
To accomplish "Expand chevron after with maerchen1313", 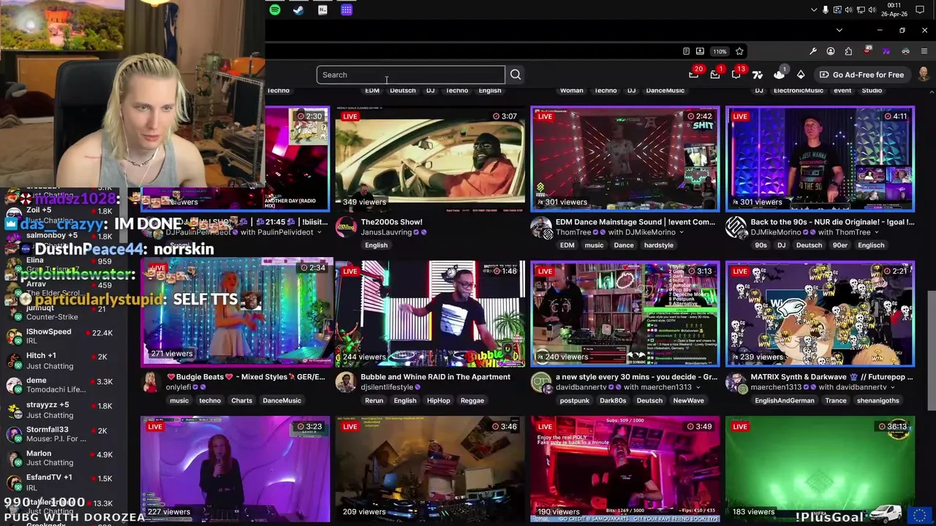I will click(698, 387).
